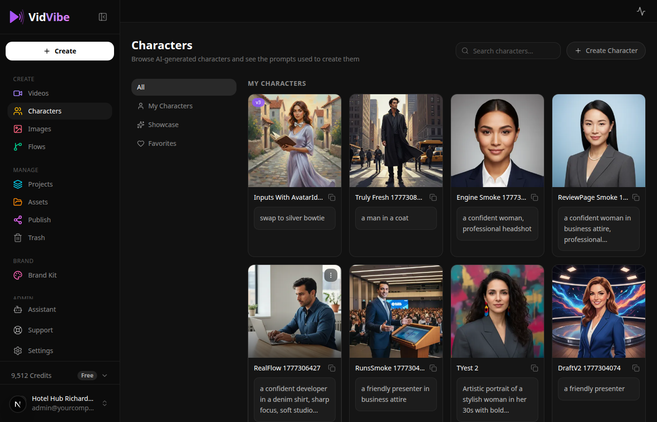Click the VidVibe logo icon
This screenshot has width=657, height=422.
16,17
